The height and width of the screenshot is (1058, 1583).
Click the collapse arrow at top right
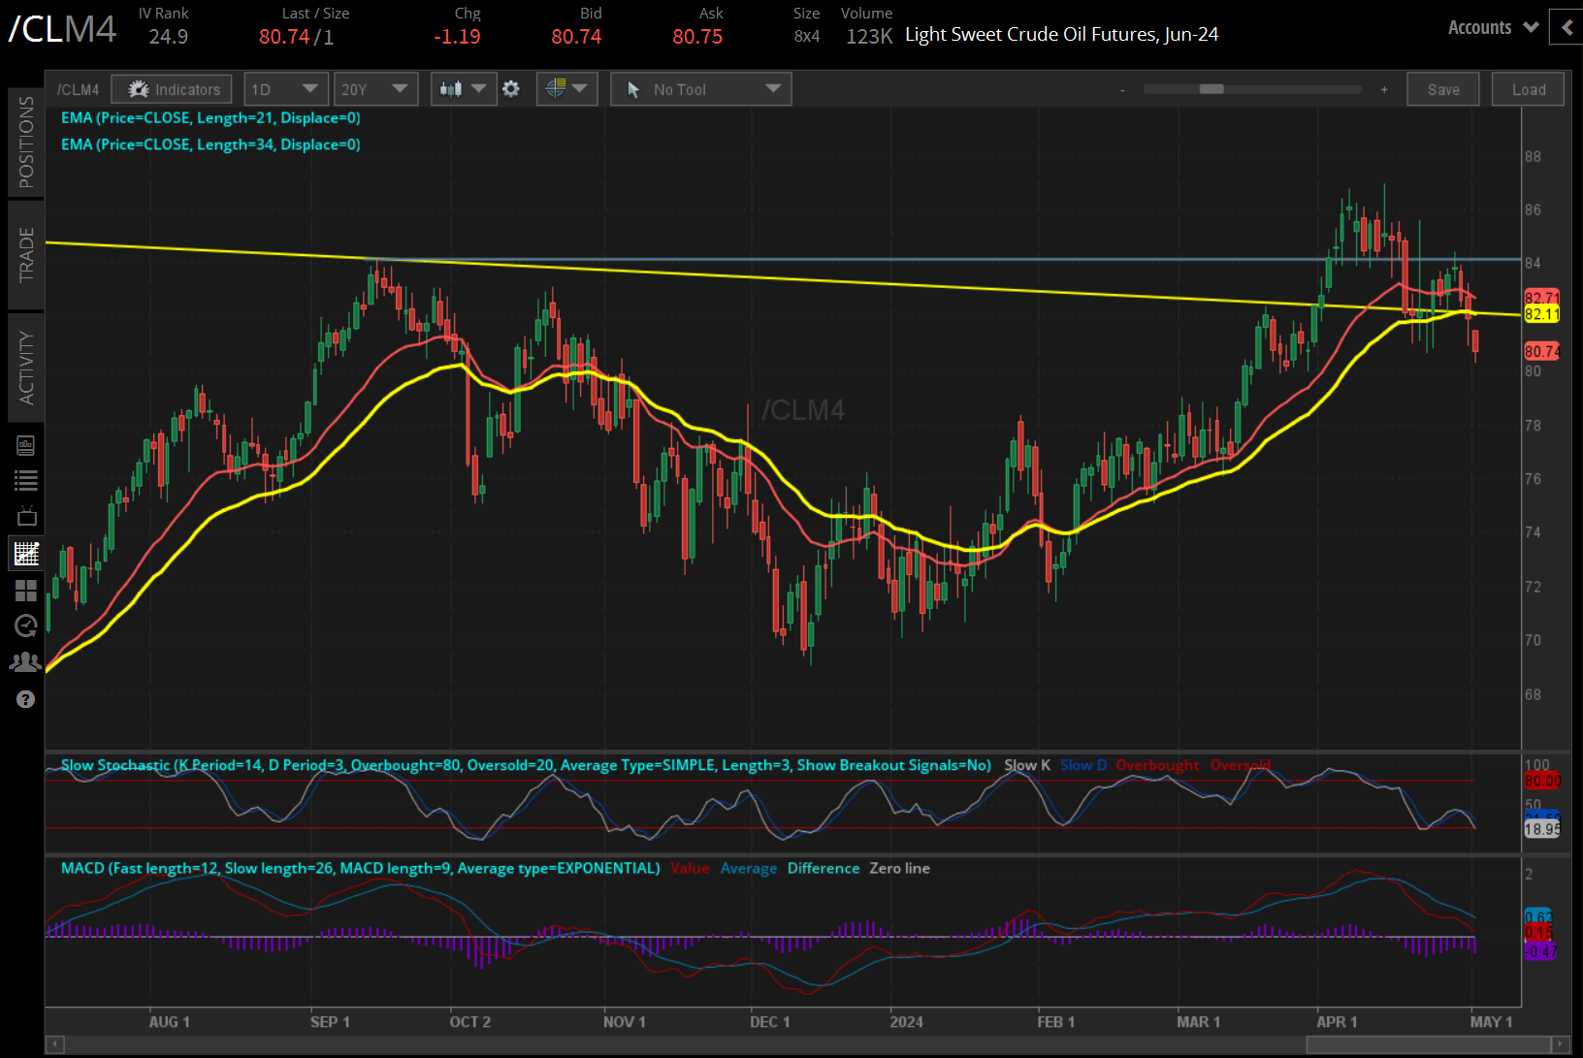click(x=1567, y=27)
